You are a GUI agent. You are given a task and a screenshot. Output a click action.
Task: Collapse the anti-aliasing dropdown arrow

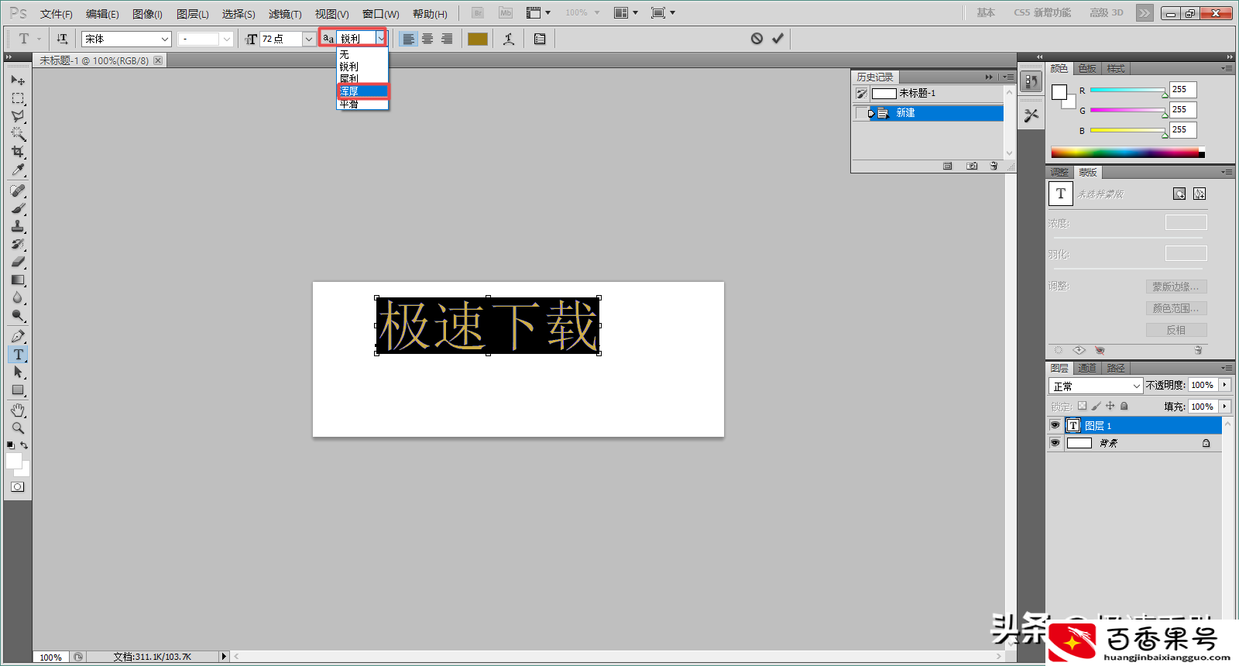(x=380, y=38)
